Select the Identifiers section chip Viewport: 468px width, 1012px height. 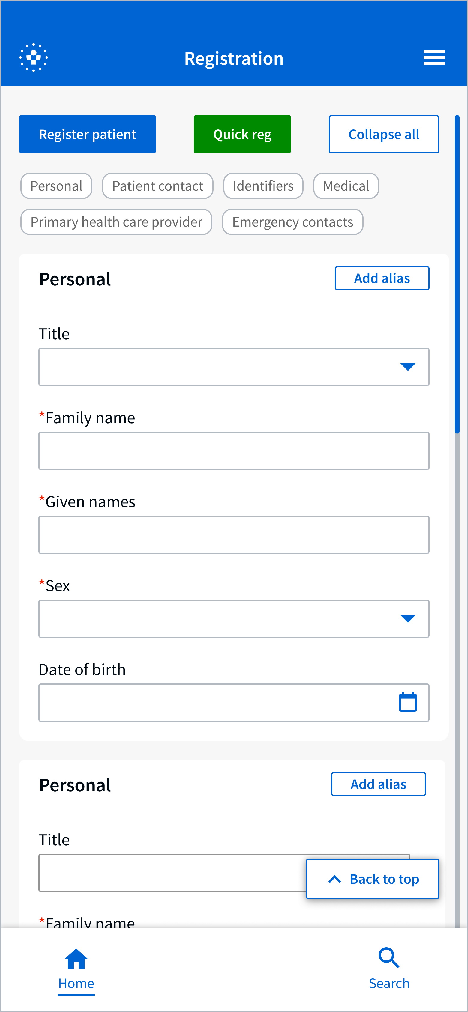click(x=263, y=186)
